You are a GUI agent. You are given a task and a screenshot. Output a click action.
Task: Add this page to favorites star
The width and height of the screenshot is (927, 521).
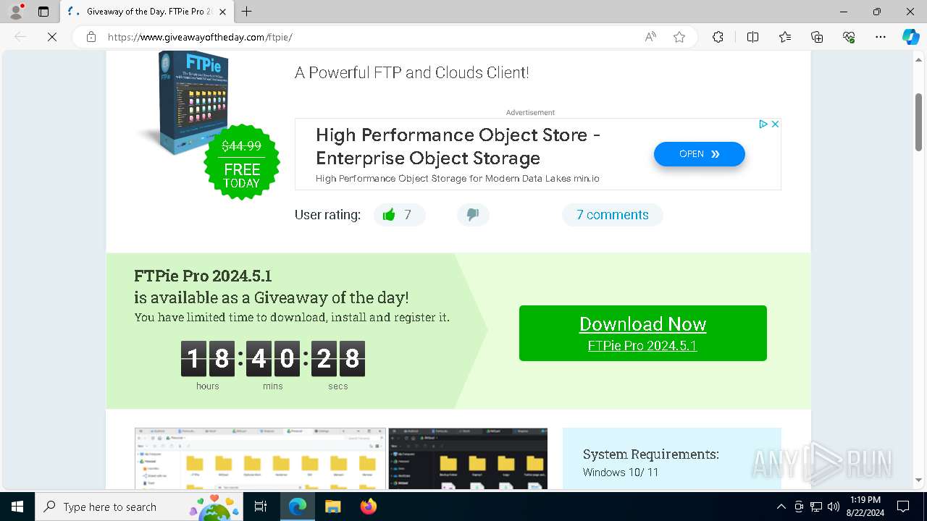(679, 37)
